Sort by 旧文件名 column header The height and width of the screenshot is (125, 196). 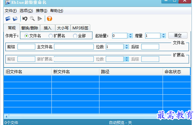click(28, 72)
